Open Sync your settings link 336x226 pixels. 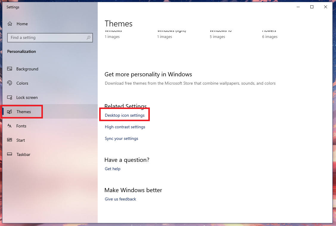click(121, 138)
